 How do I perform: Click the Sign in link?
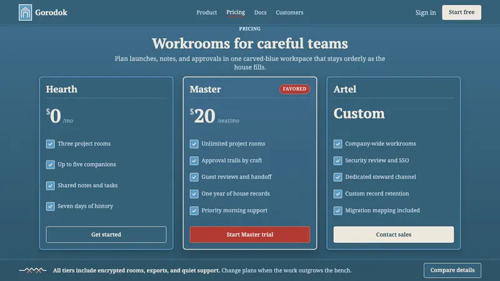coord(426,12)
